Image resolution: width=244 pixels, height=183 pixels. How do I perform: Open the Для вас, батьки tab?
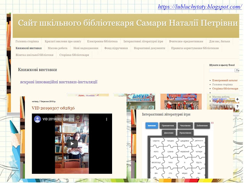(220, 42)
